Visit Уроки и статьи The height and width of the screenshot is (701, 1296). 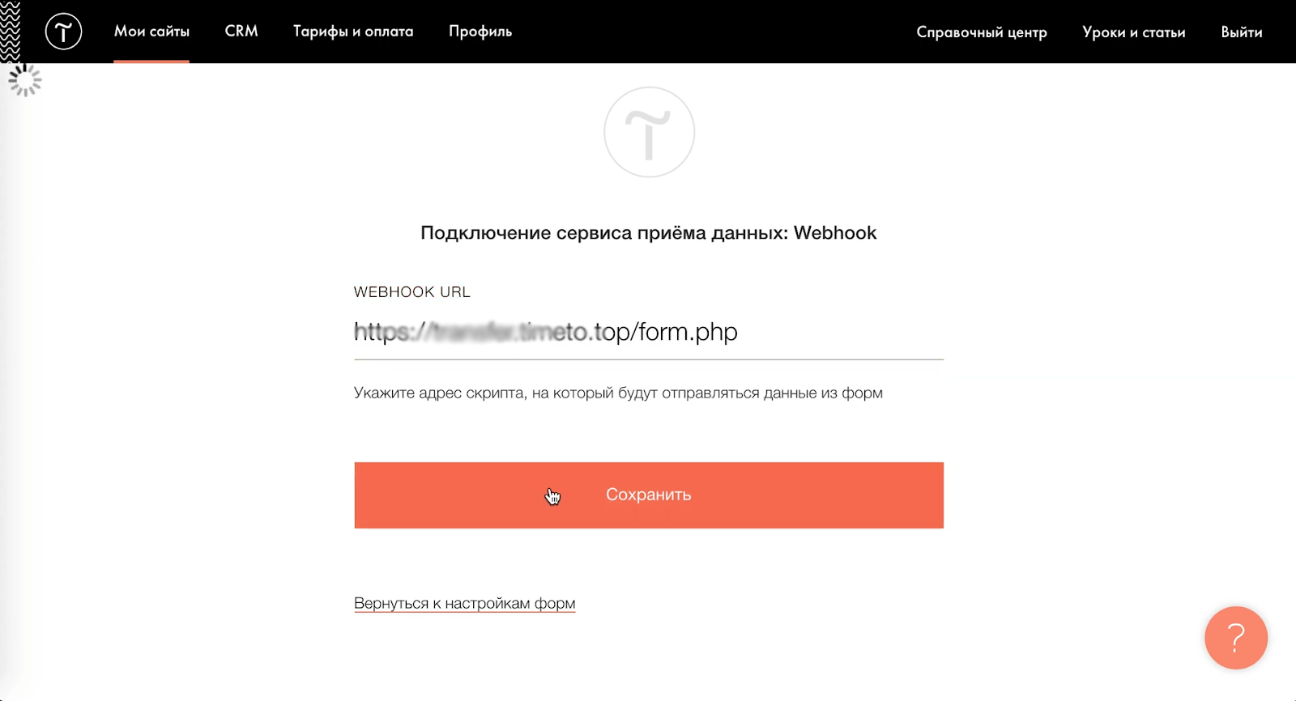click(1133, 32)
